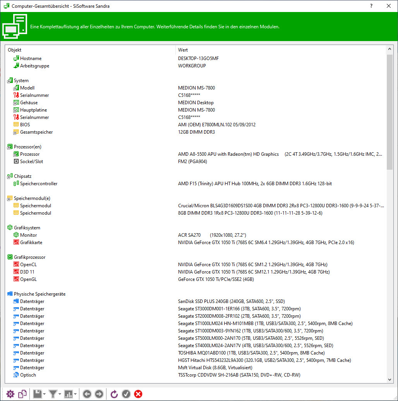Click the back arrow button
This screenshot has height=401, width=398.
(87, 394)
